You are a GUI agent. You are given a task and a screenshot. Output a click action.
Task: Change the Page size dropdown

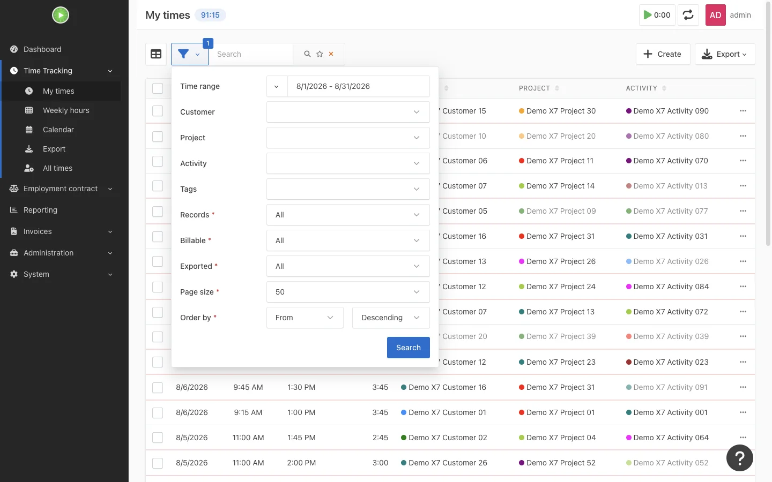point(348,292)
